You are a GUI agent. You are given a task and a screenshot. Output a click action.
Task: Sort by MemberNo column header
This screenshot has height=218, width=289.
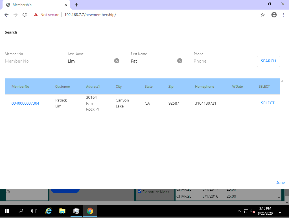[20, 87]
